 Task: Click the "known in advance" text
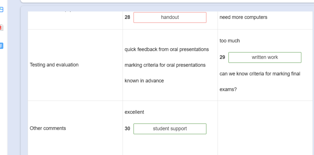point(144,81)
